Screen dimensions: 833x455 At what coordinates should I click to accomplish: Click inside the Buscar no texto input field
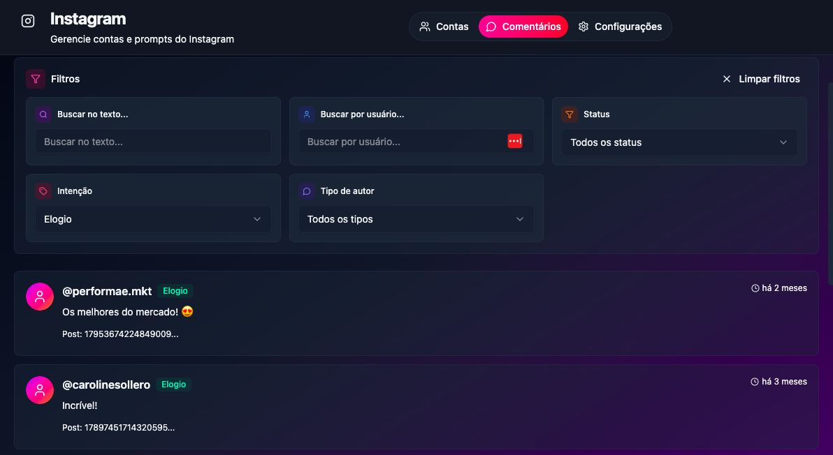[x=153, y=140]
